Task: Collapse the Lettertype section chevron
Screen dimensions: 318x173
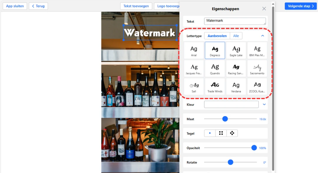Action: tap(263, 36)
